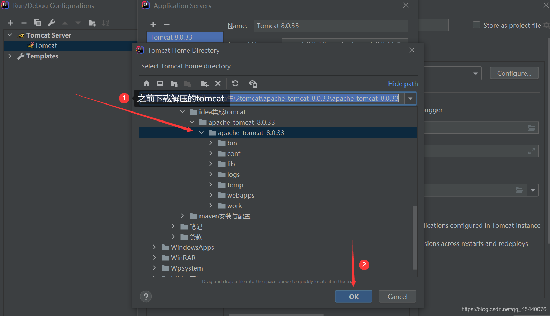This screenshot has height=316, width=550.
Task: Close the Tomcat Home Directory dialog
Action: (412, 50)
